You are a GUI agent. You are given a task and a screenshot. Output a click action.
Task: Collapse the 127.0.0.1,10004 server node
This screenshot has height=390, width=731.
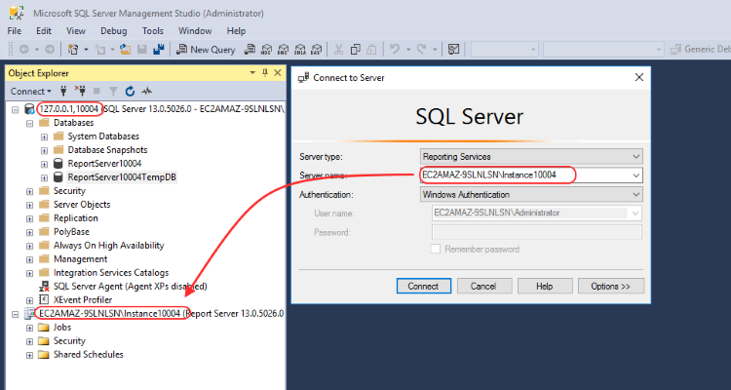click(16, 109)
